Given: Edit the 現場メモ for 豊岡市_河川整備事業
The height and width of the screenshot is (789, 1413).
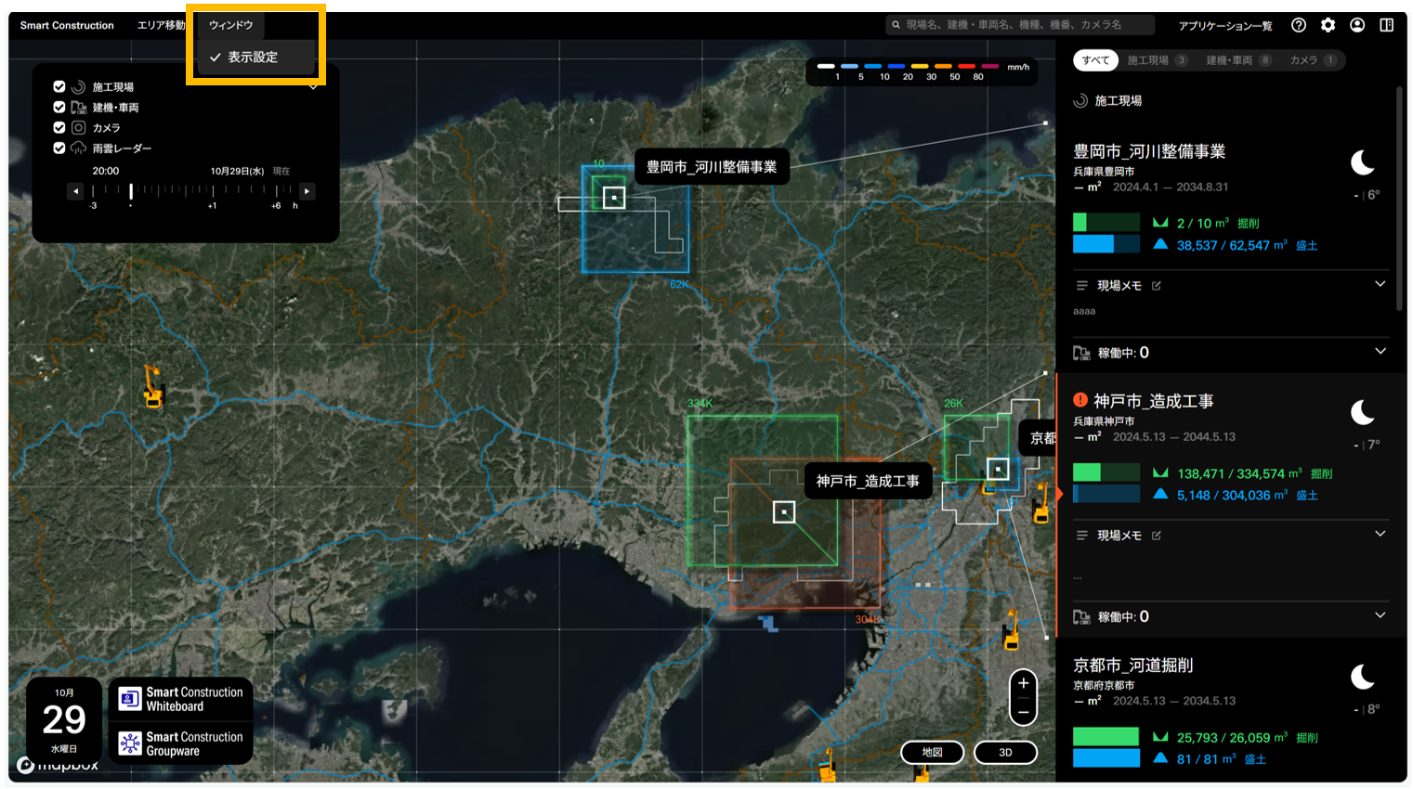Looking at the screenshot, I should [x=1157, y=286].
